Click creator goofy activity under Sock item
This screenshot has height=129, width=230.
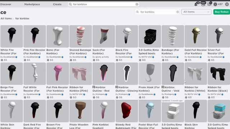(x=102, y=57)
